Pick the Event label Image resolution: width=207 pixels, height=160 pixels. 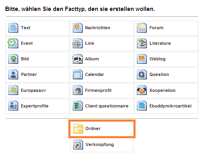pyautogui.click(x=27, y=43)
